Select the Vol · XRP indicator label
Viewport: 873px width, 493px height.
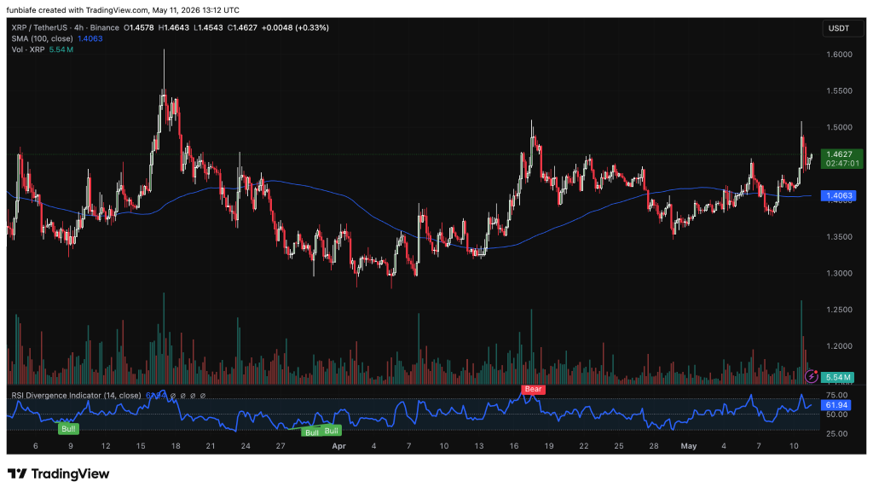coord(28,49)
